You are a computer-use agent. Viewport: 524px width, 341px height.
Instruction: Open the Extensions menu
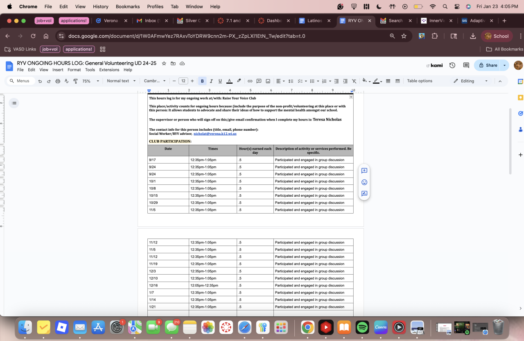[x=109, y=70]
